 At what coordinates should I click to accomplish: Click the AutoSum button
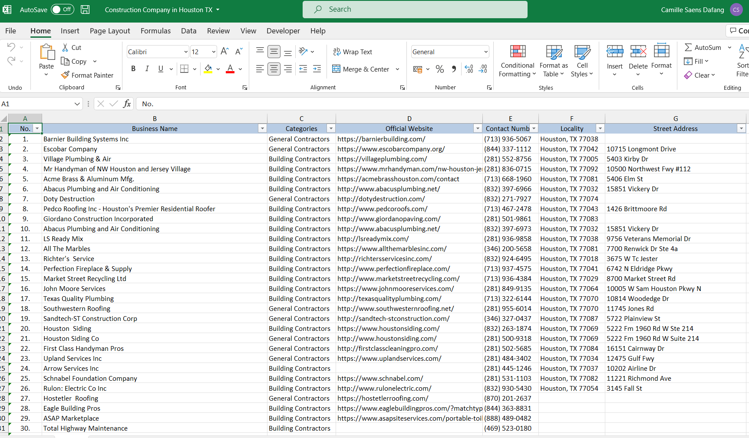coord(703,47)
